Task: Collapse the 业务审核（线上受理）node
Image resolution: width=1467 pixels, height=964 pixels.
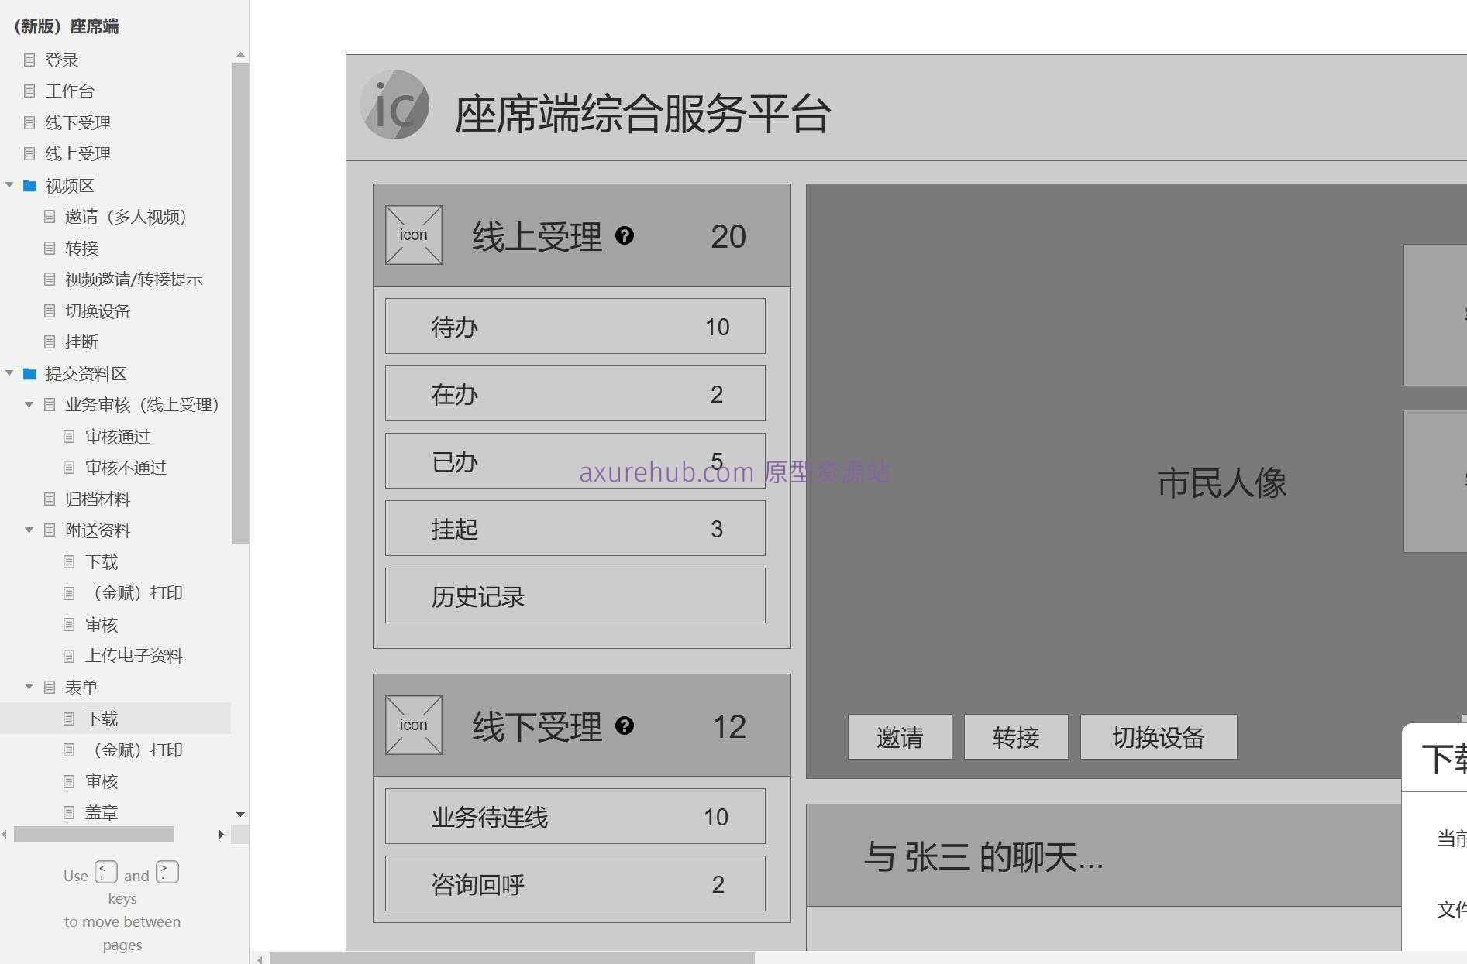Action: coord(29,404)
